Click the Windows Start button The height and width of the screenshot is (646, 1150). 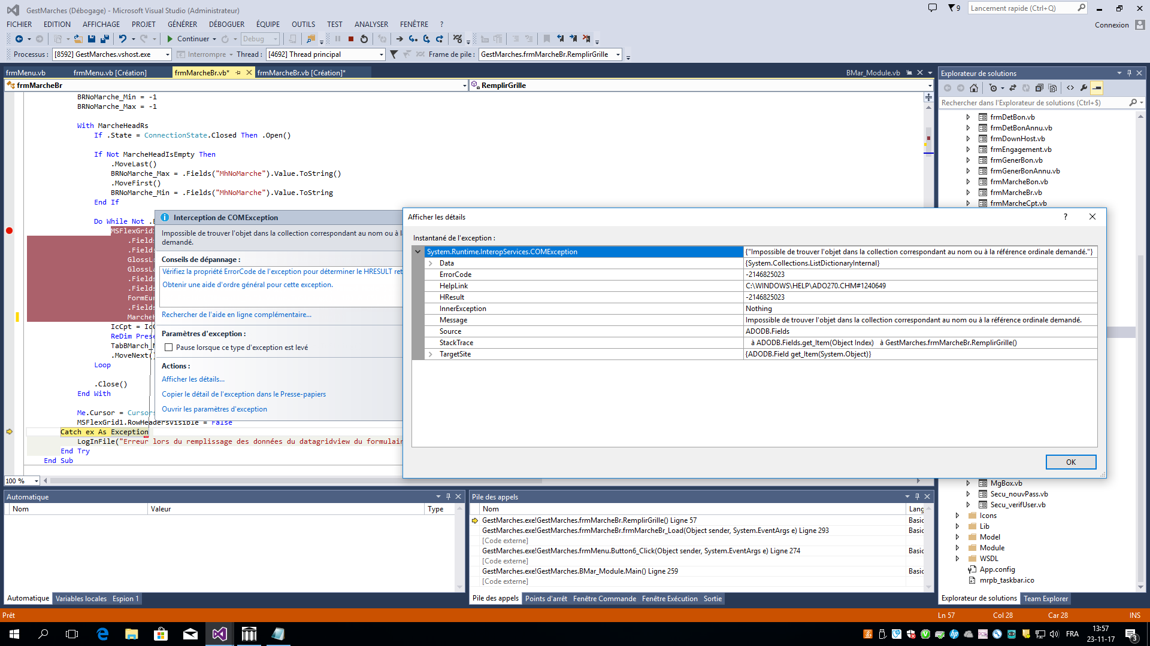(14, 634)
